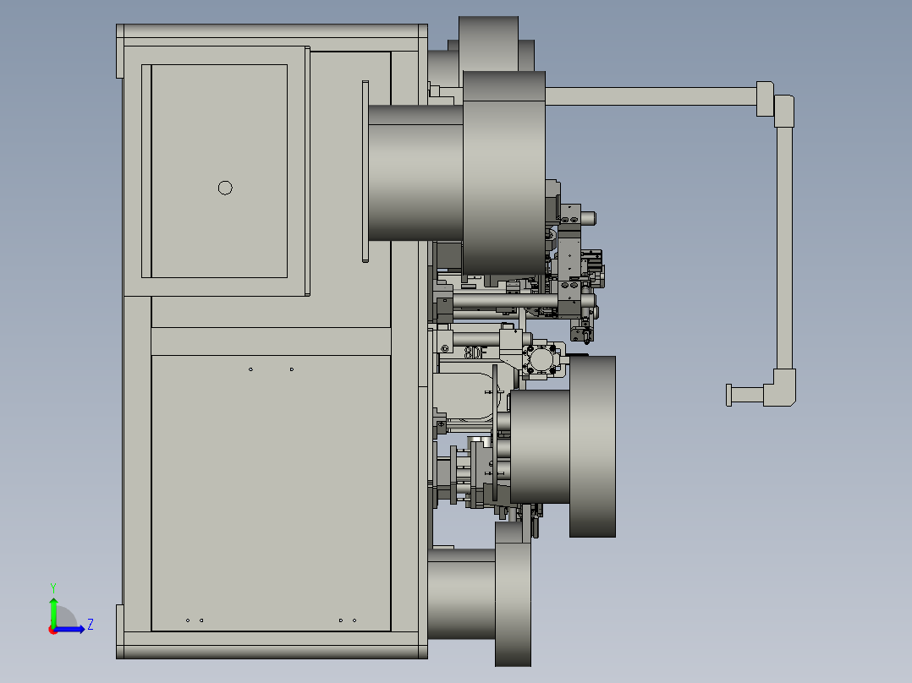This screenshot has height=683, width=912.
Task: Select the upper cabinet door inner panel
Action: pos(219,171)
